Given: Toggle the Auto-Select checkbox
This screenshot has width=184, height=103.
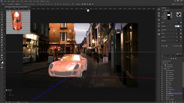Looking at the screenshot, I should click(7, 4).
